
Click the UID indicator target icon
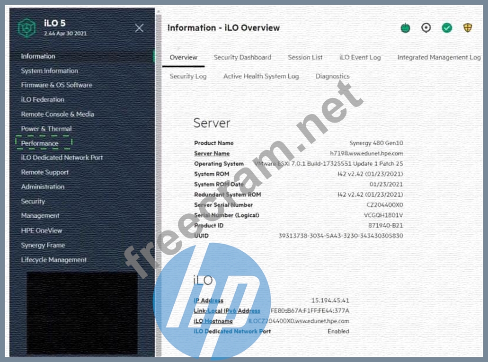point(426,28)
